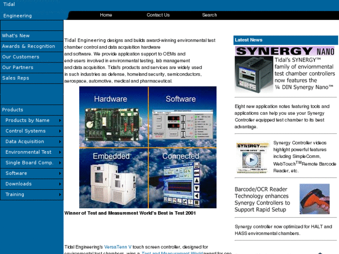Viewport: 339px width, 254px height.
Task: Expand the Software submenu arrow
Action: pos(60,173)
